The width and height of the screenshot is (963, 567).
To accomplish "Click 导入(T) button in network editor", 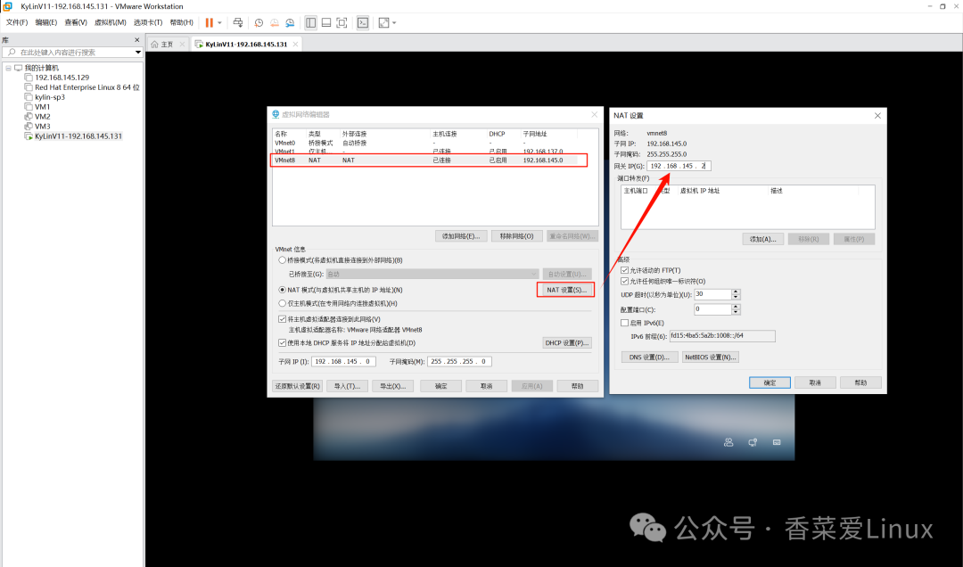I will click(x=348, y=386).
